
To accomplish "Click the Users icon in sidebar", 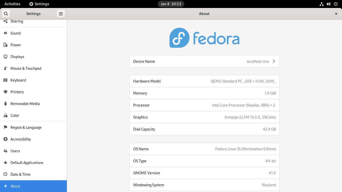I will click(x=6, y=151).
